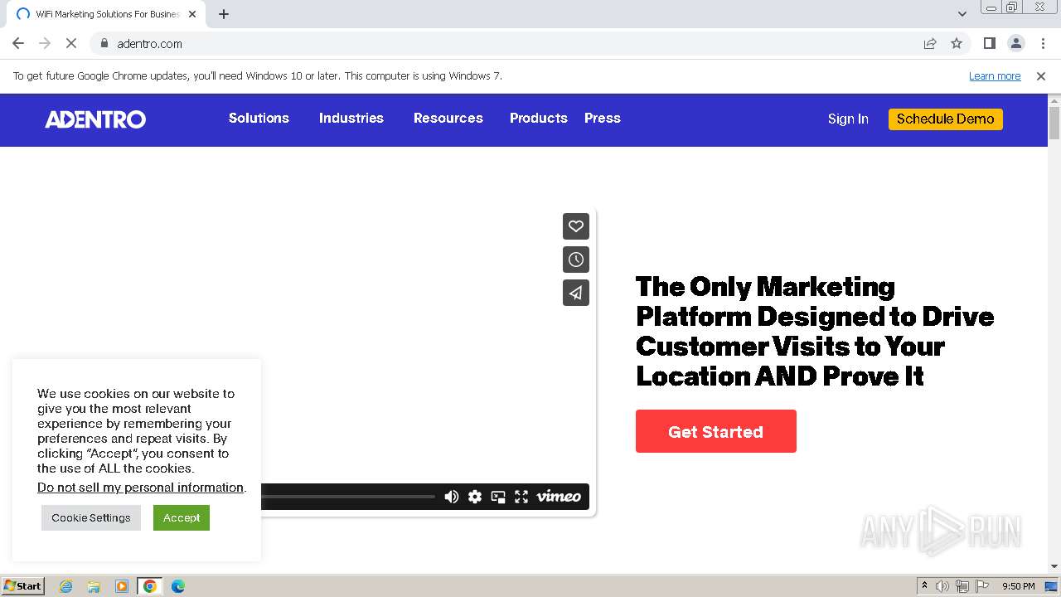Viewport: 1061px width, 597px height.
Task: Click the Schedule Demo button
Action: (946, 119)
